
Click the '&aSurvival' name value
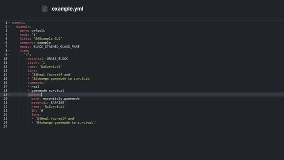pos(51,67)
